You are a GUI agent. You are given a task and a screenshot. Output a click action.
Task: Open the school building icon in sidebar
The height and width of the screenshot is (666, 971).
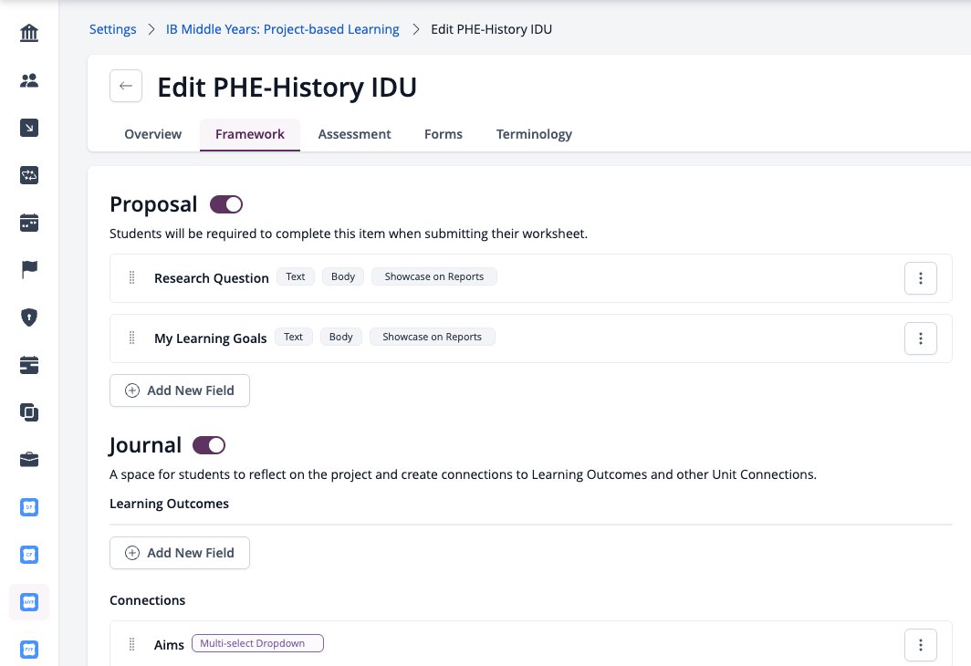pos(29,33)
